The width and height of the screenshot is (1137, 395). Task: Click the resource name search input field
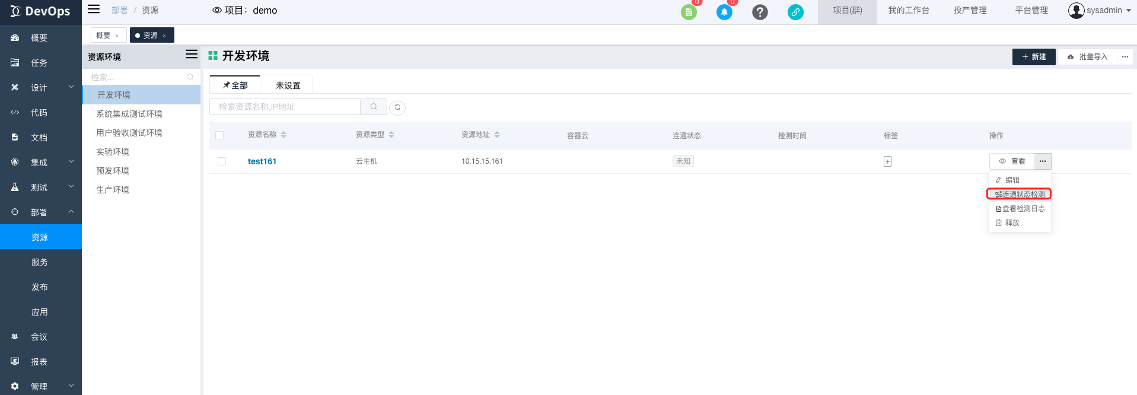coord(285,107)
